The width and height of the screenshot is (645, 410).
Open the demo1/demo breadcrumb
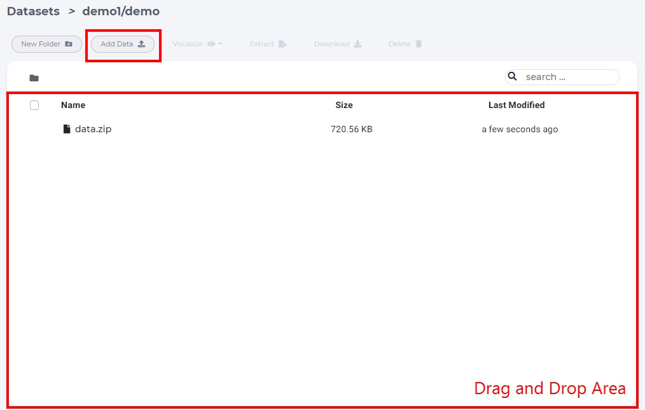pyautogui.click(x=121, y=11)
